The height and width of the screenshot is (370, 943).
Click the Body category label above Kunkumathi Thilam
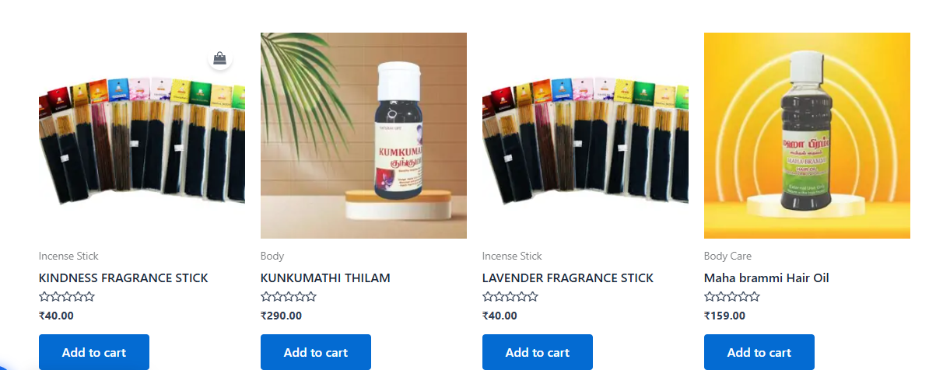click(x=272, y=257)
